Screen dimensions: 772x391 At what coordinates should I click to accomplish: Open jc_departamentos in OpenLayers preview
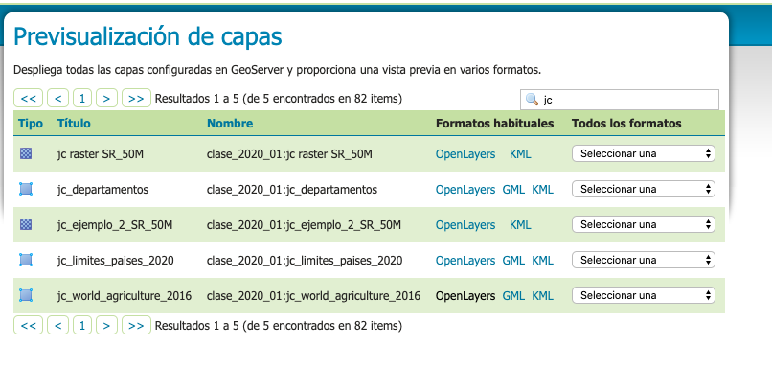465,189
